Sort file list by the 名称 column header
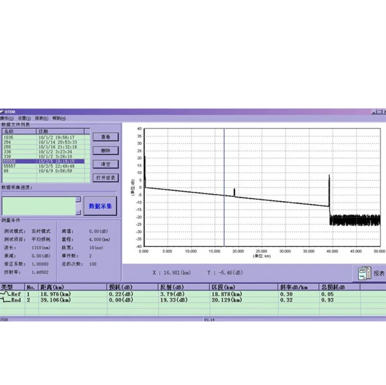 pos(19,131)
